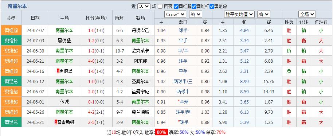Click the 比分(半场) column header

click(96, 18)
